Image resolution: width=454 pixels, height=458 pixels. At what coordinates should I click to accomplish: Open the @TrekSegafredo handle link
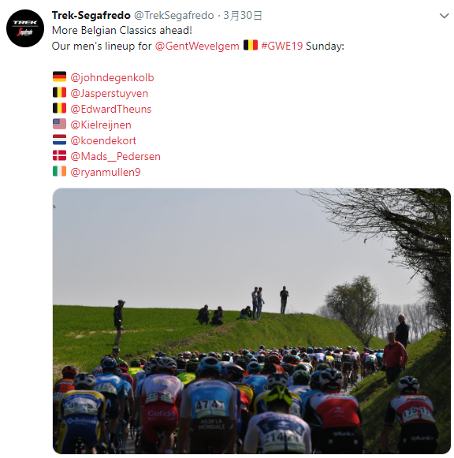173,16
